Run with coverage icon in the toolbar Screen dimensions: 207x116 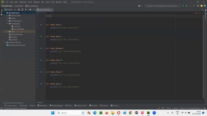point(190,6)
